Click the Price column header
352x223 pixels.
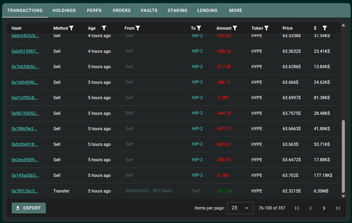click(287, 28)
